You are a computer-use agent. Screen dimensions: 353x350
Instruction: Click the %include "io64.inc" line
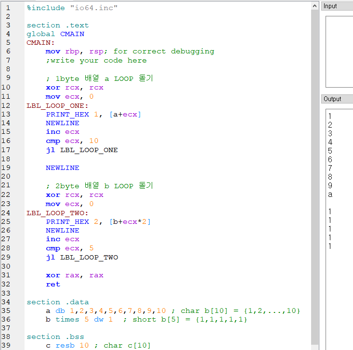[72, 8]
